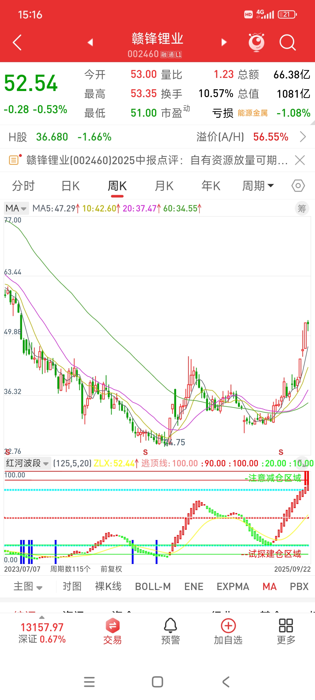
Task: Select ENE main chart indicator
Action: [194, 587]
